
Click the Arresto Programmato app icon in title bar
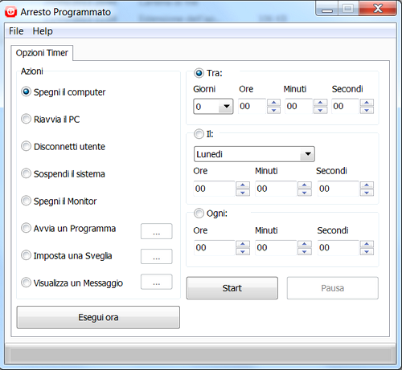click(x=10, y=12)
